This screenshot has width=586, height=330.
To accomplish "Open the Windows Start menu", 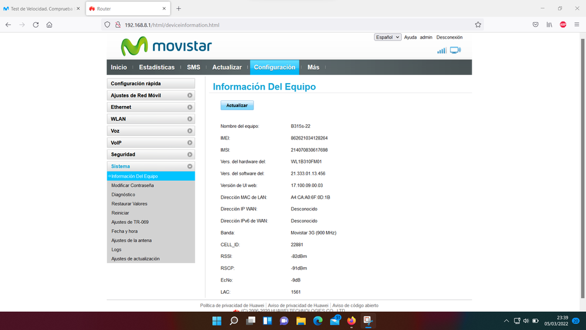I will pos(216,321).
